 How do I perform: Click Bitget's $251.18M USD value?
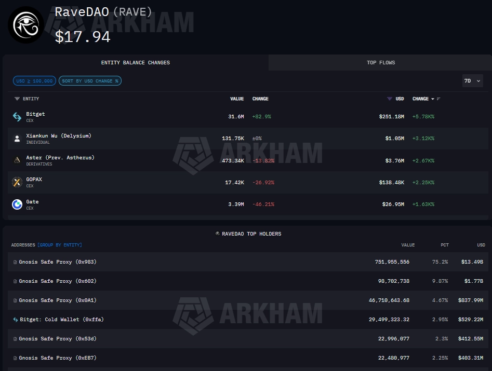(391, 117)
